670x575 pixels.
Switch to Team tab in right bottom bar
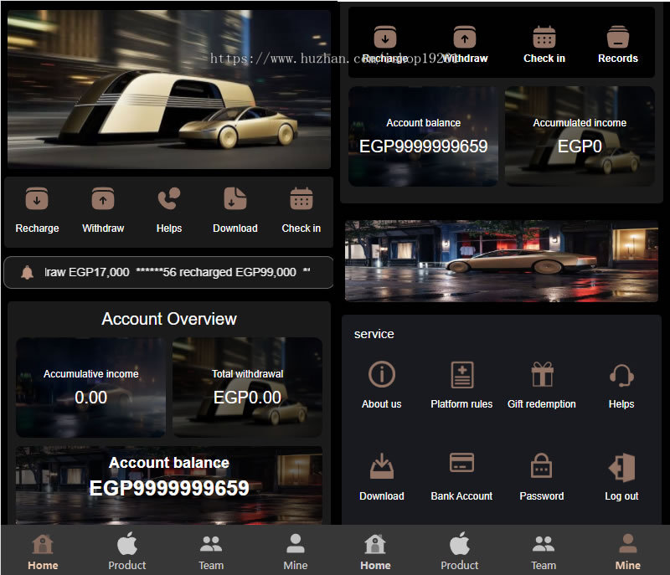pos(544,552)
